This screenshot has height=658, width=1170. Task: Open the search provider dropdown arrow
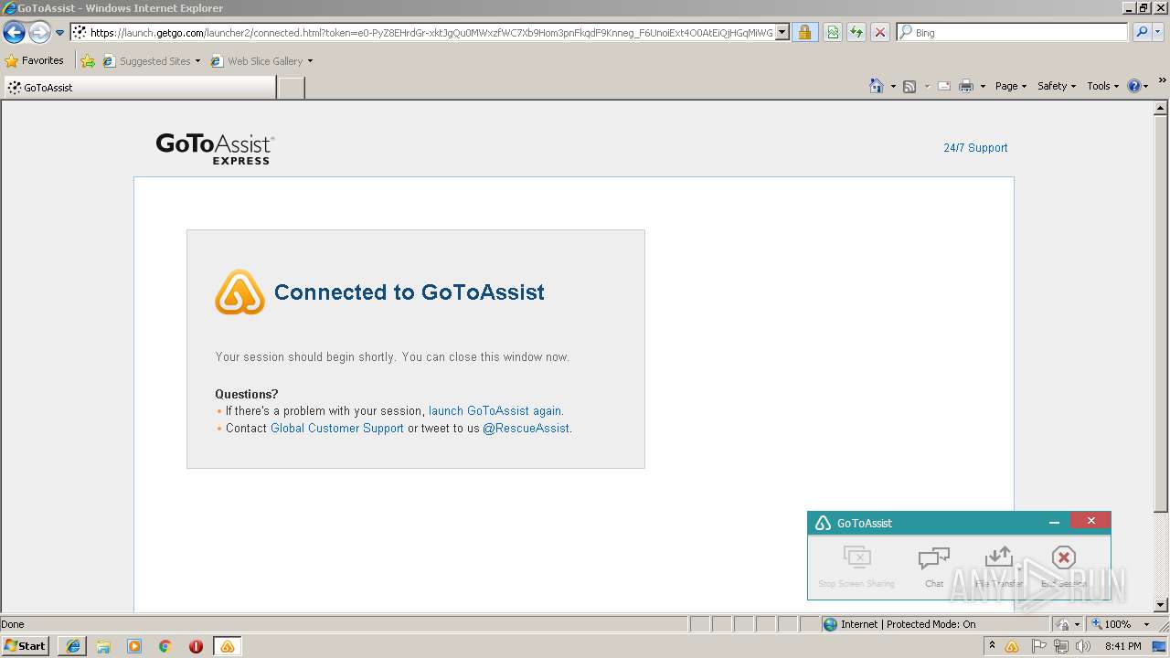[x=1156, y=33]
